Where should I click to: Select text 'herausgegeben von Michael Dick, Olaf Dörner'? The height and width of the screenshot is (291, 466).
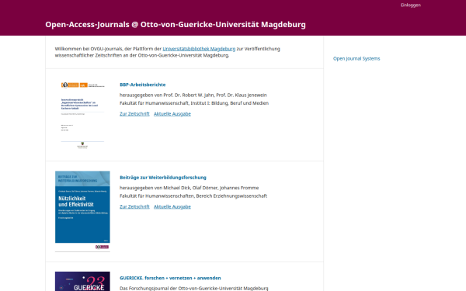pos(169,188)
